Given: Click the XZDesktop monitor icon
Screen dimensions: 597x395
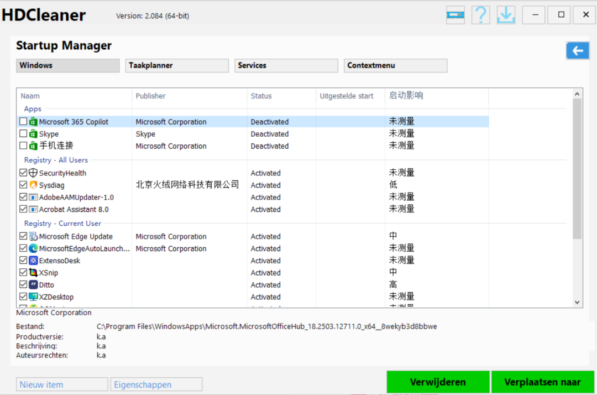Looking at the screenshot, I should click(x=34, y=297).
